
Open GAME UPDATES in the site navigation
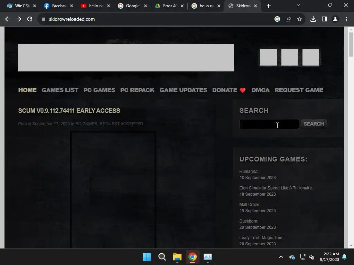click(x=183, y=90)
